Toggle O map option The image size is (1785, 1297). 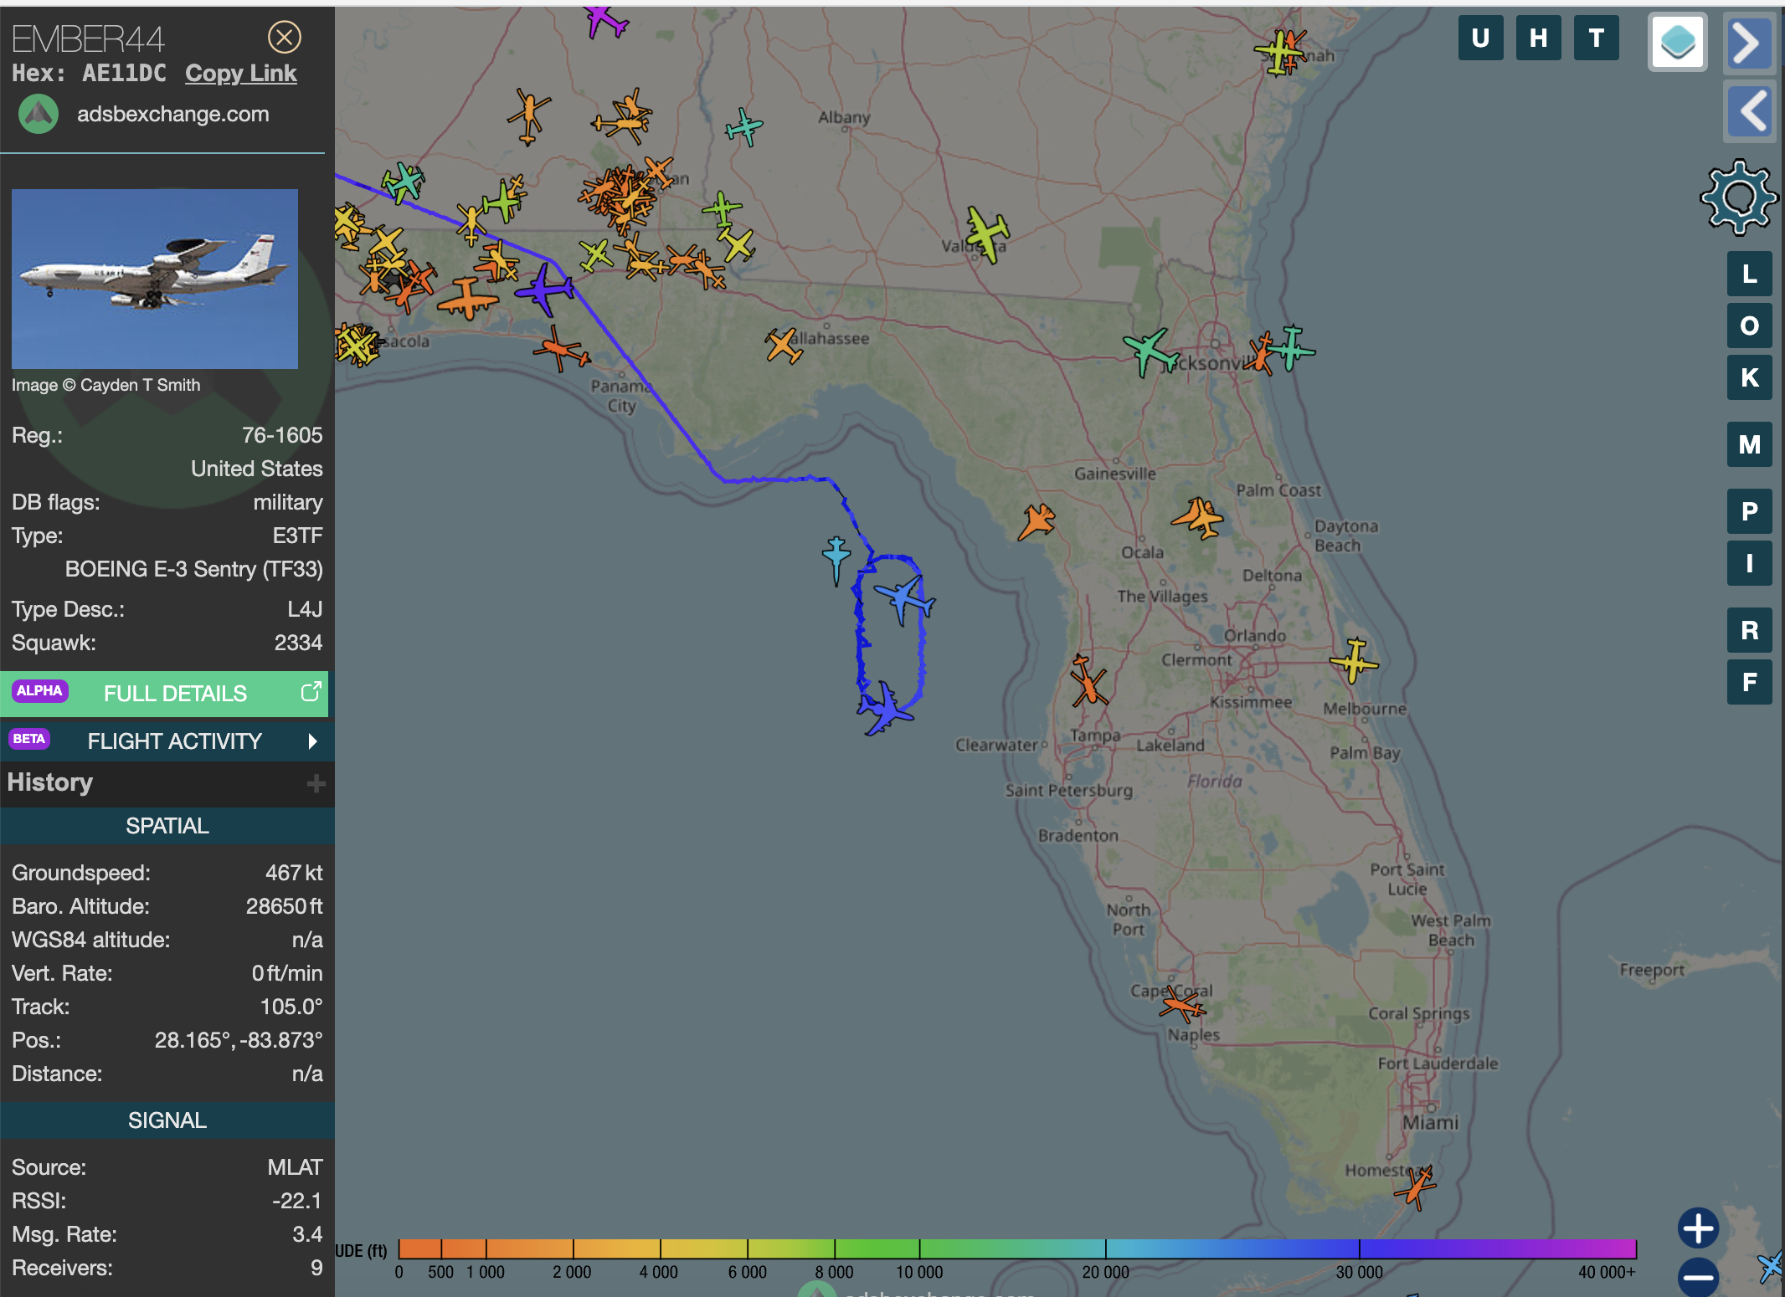(x=1749, y=326)
